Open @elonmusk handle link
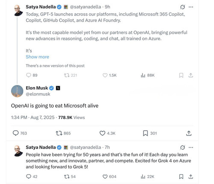The height and width of the screenshot is (184, 214). click(x=38, y=94)
